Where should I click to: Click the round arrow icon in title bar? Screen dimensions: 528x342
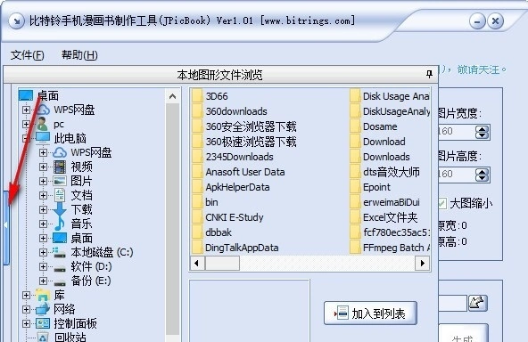click(16, 21)
